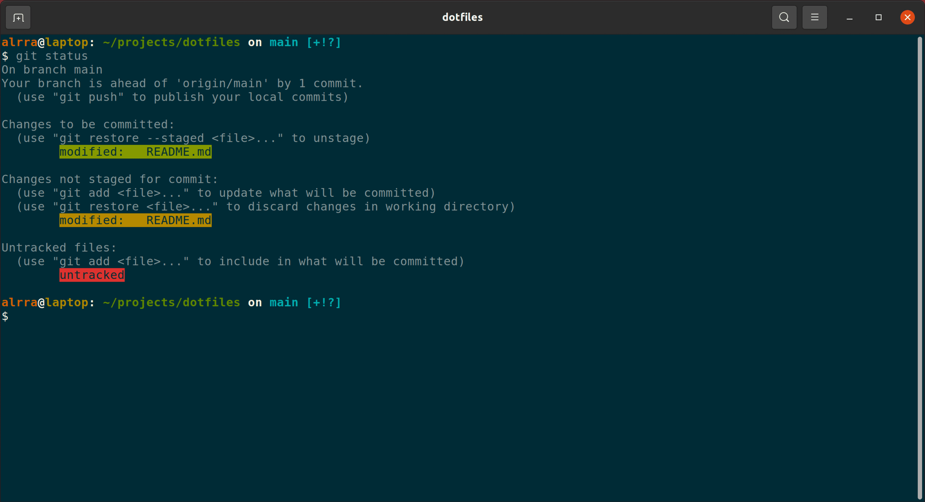The image size is (925, 502).
Task: Close the dotfiles terminal window
Action: click(907, 17)
